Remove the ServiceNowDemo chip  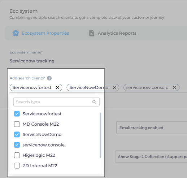[x=114, y=87]
